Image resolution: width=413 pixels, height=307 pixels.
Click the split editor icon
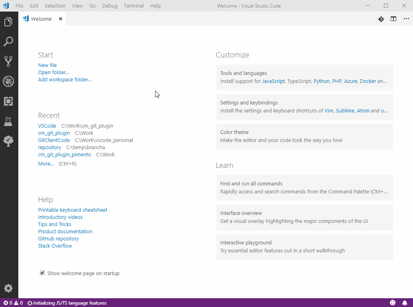[x=393, y=19]
